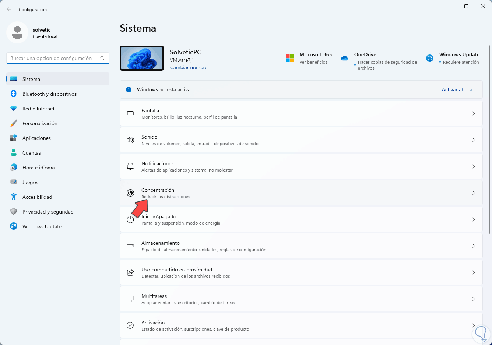Open Notificaciones using the right chevron

click(x=474, y=166)
